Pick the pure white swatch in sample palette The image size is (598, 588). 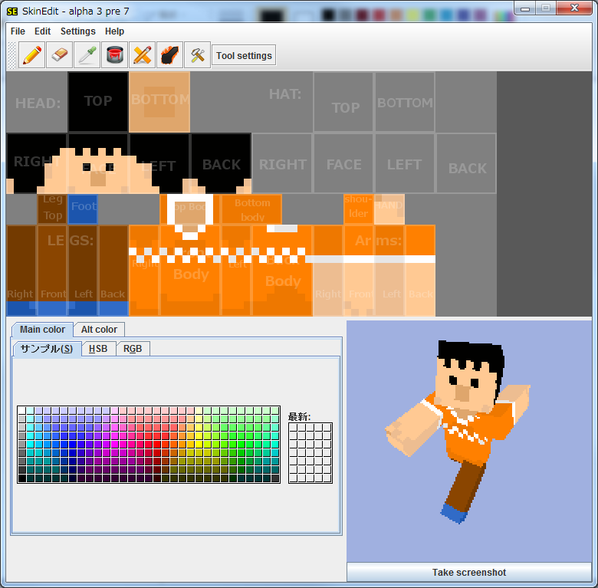click(21, 410)
